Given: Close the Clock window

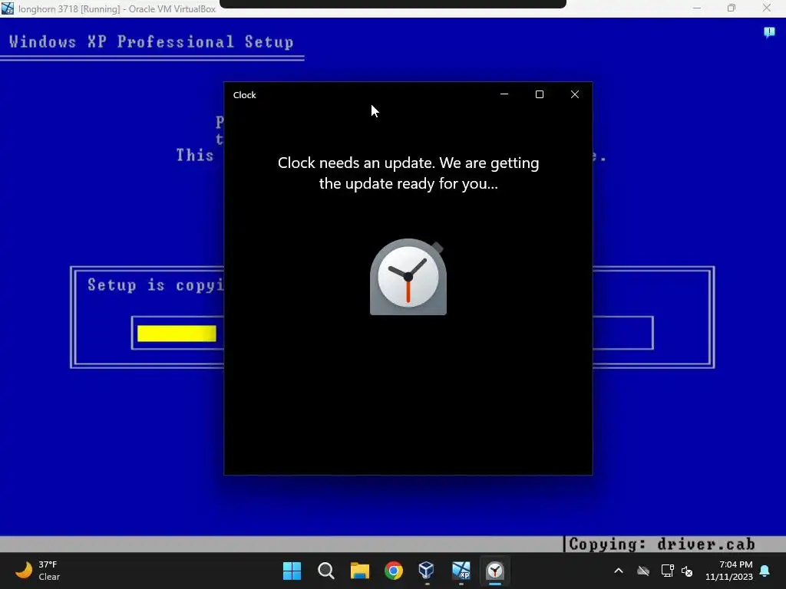Looking at the screenshot, I should tap(575, 94).
